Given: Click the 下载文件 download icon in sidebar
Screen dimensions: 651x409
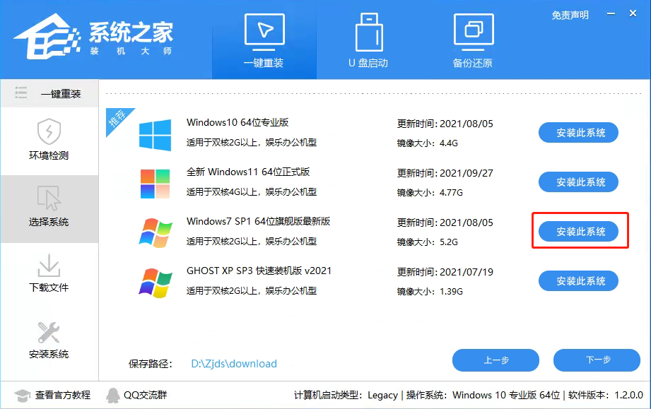Looking at the screenshot, I should click(48, 265).
